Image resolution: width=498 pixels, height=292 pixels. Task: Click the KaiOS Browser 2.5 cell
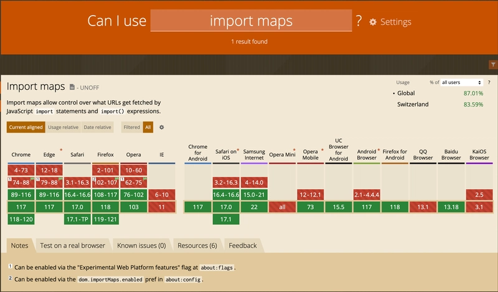(479, 195)
